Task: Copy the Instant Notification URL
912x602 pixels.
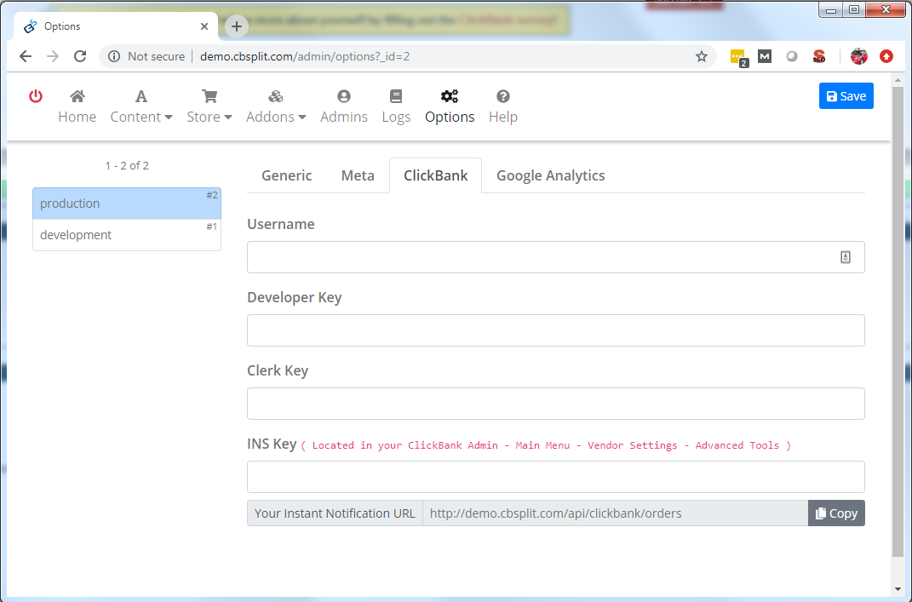Action: tap(836, 513)
